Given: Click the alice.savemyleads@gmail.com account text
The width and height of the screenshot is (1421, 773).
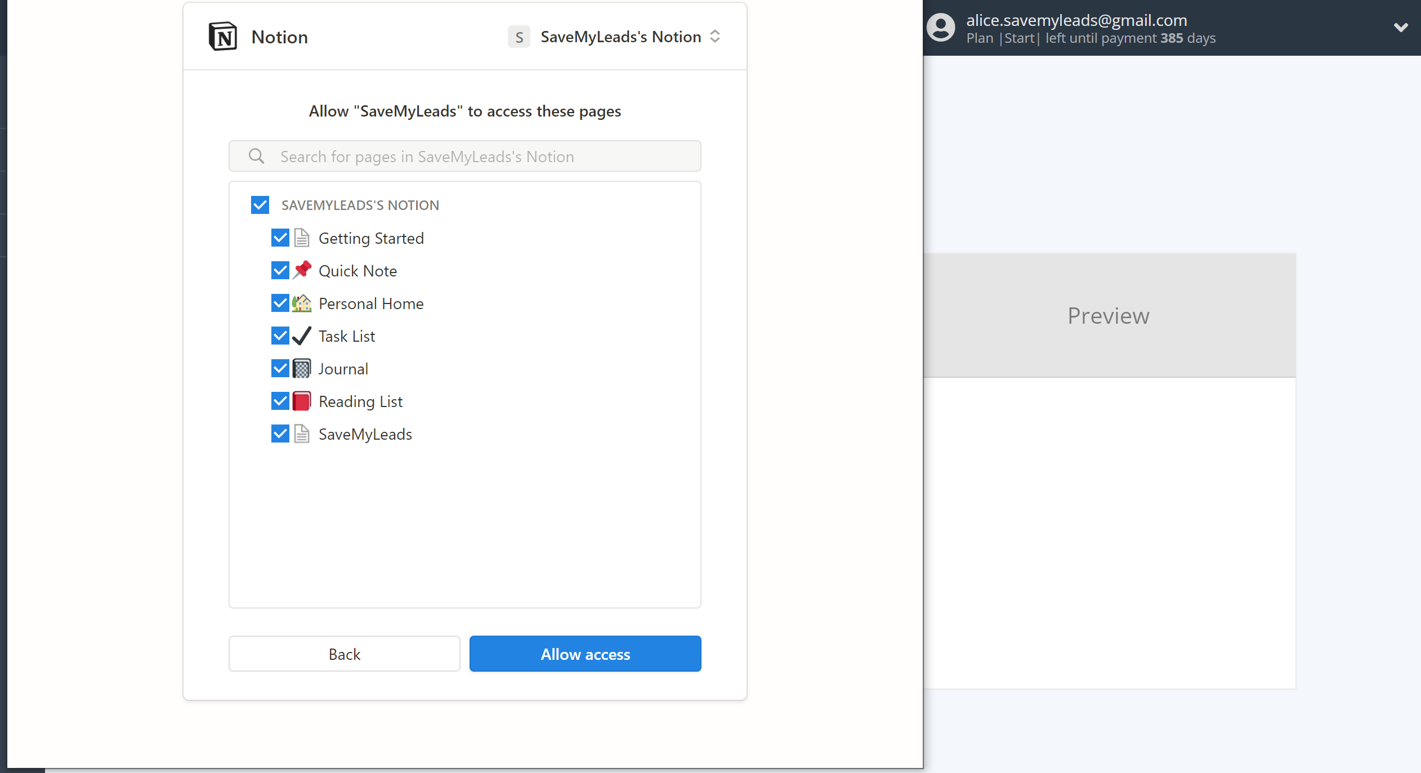Looking at the screenshot, I should (1076, 20).
